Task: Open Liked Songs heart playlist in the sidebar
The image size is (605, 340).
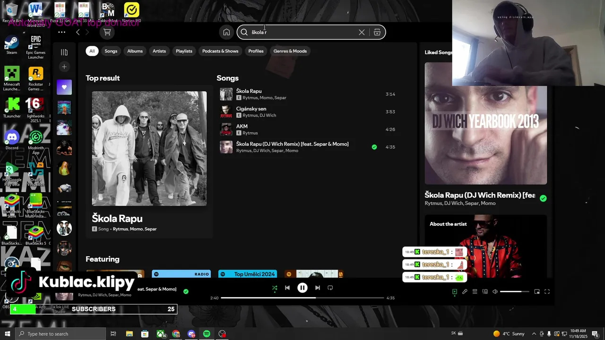Action: click(x=64, y=87)
